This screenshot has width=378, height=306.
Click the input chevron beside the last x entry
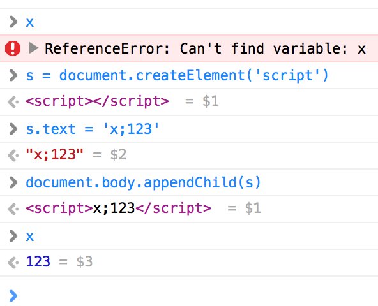[13, 236]
